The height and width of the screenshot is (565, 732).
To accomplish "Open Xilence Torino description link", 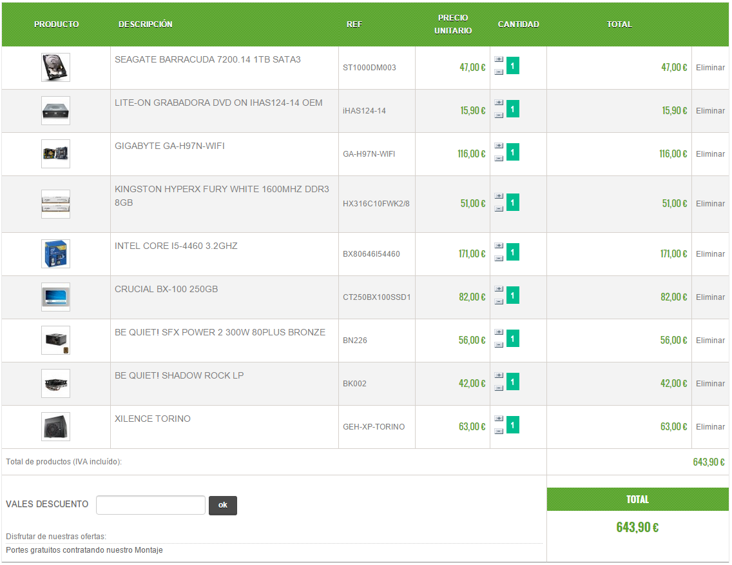I will 153,419.
